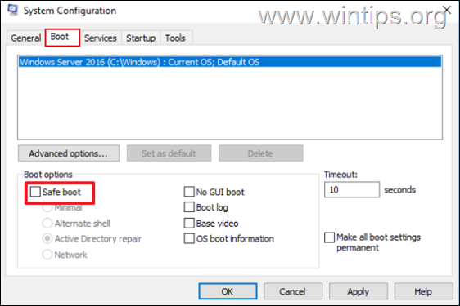Viewport: 460px width, 306px height.
Task: Enable the Safe boot checkbox
Action: tap(35, 192)
